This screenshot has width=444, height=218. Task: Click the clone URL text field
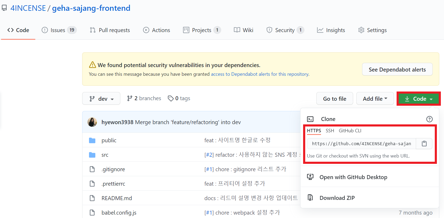[x=361, y=144]
